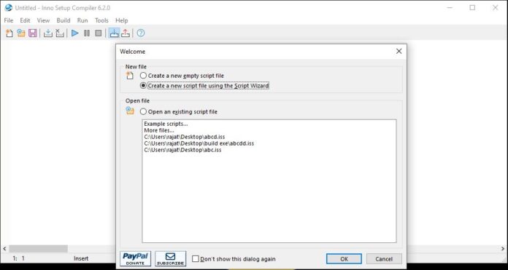
Task: Click the Stop Compile toolbar icon
Action: click(60, 33)
